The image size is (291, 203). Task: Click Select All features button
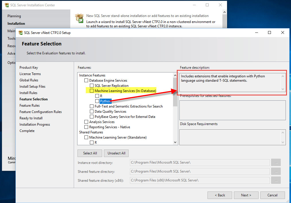90,153
